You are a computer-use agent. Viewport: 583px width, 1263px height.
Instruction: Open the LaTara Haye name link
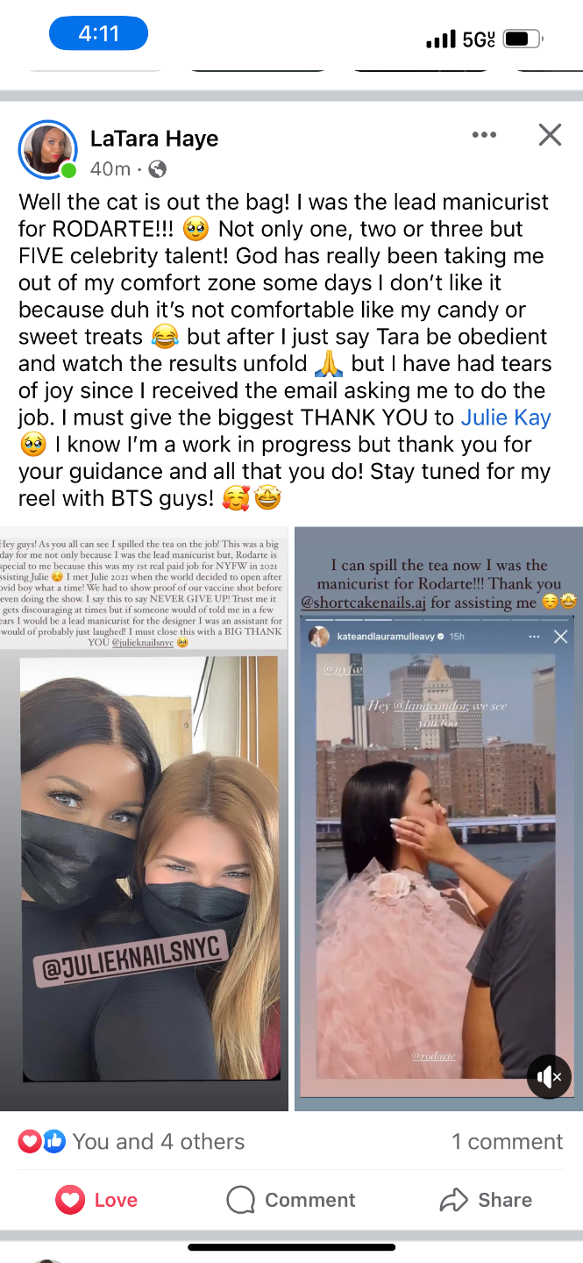tap(154, 139)
